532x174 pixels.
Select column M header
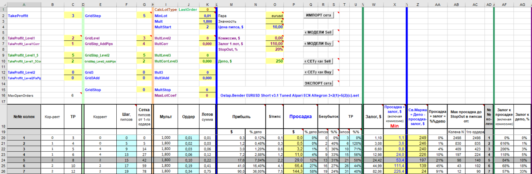[231, 4]
